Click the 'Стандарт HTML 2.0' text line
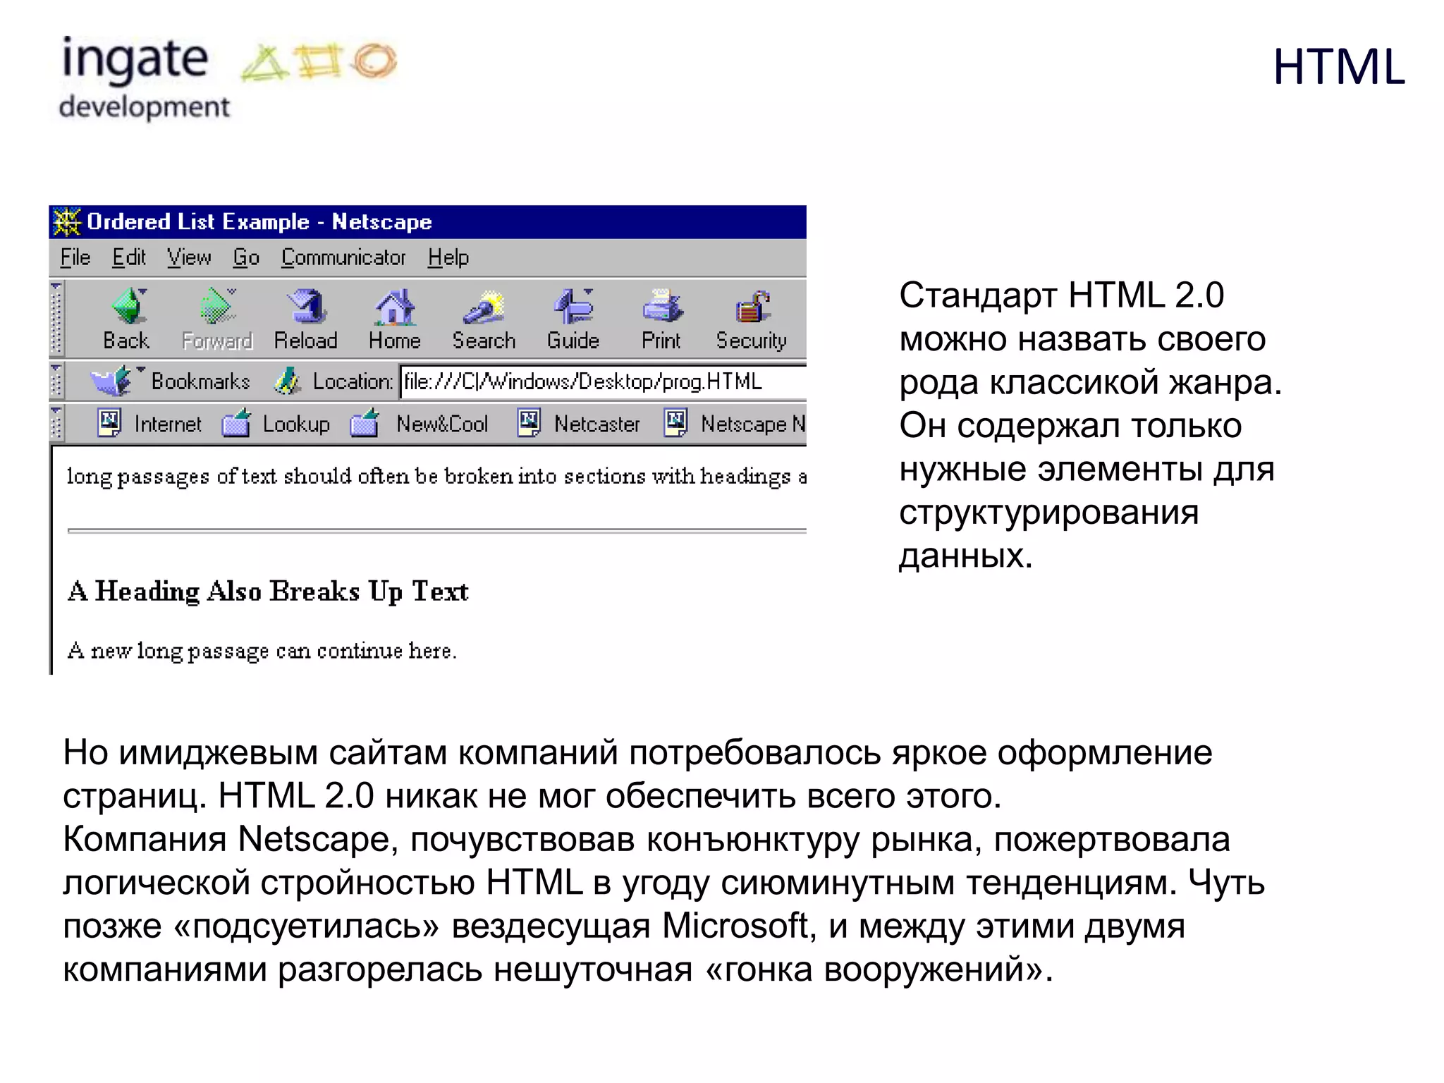 [1061, 295]
